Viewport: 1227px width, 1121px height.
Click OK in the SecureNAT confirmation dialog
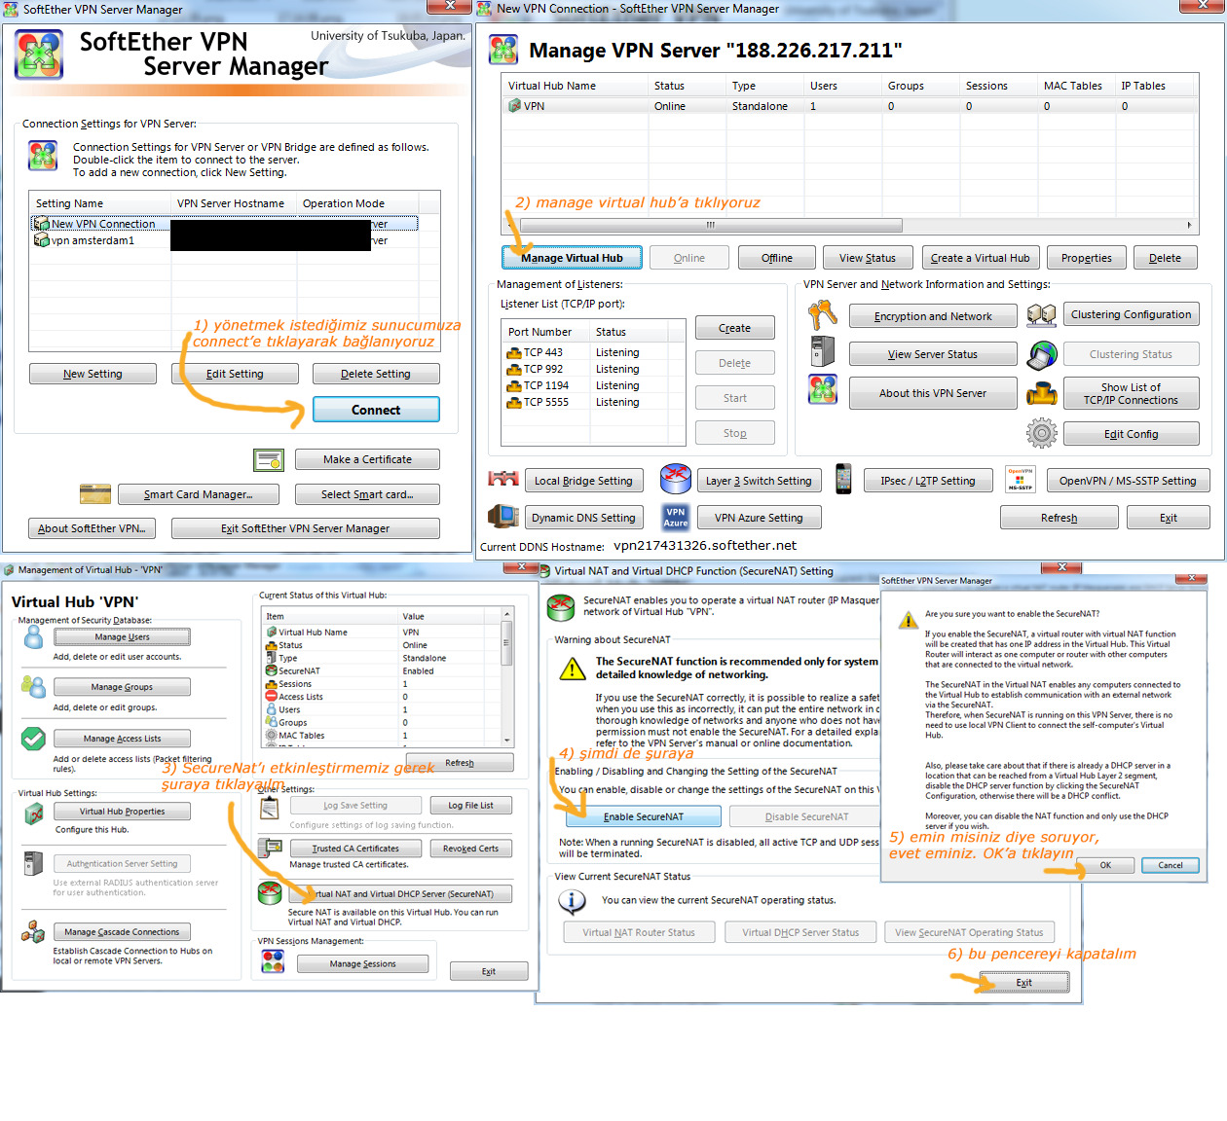pyautogui.click(x=1105, y=865)
